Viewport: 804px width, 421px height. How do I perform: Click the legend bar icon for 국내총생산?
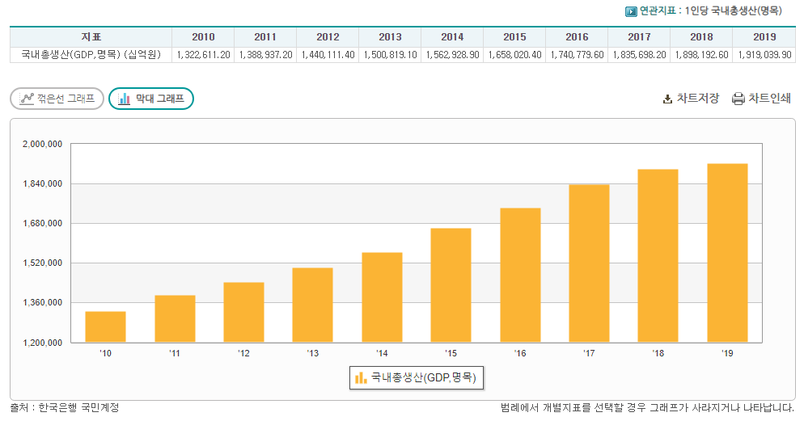tap(360, 377)
